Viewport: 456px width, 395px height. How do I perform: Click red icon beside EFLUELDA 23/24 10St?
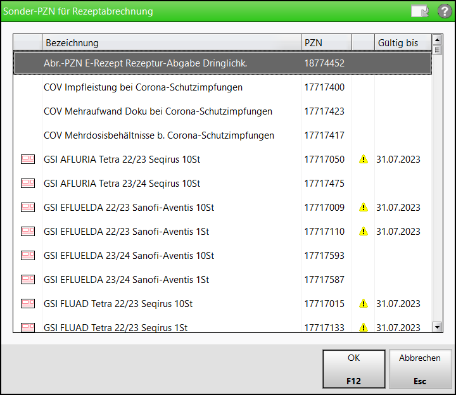click(x=28, y=256)
